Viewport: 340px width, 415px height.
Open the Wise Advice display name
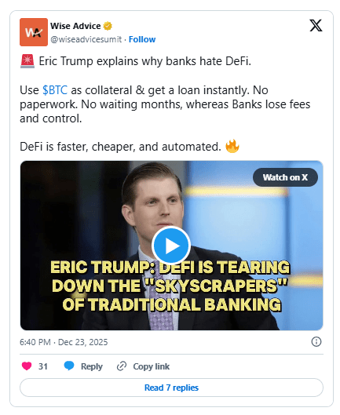(x=75, y=26)
